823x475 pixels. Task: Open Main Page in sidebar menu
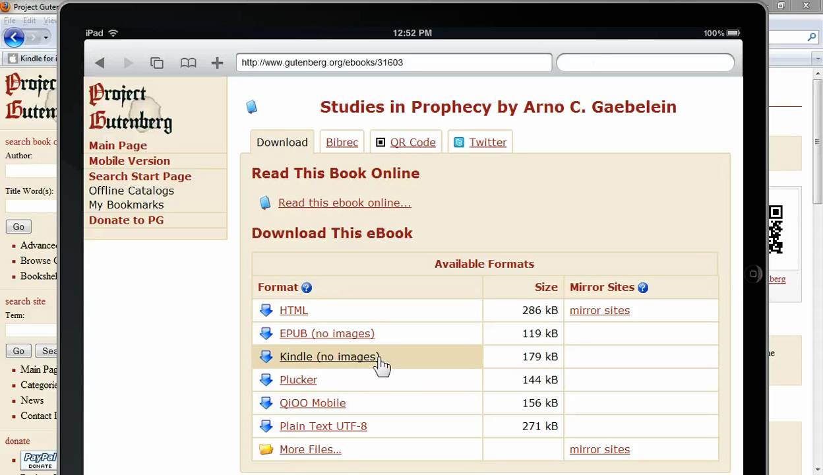tap(118, 145)
